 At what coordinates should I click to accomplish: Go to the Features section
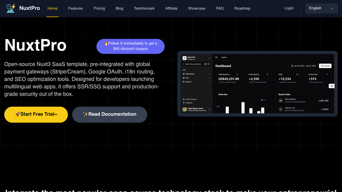[x=76, y=8]
